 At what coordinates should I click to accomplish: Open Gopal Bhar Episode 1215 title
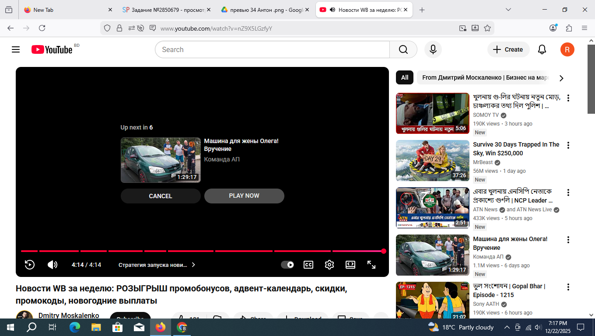(x=509, y=290)
